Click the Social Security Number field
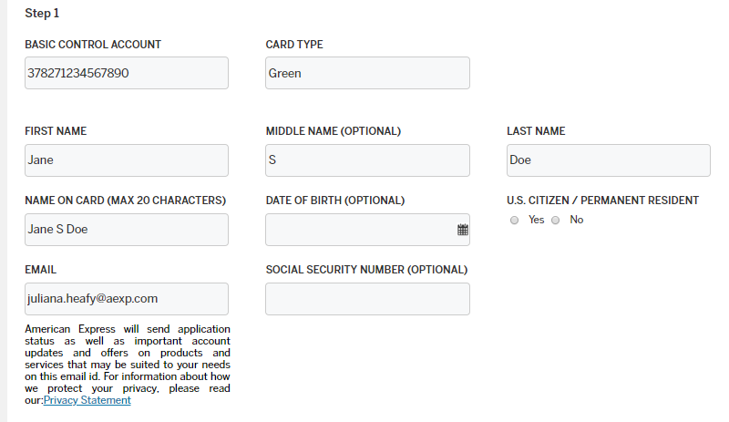Screen dimensions: 729x422 367,299
